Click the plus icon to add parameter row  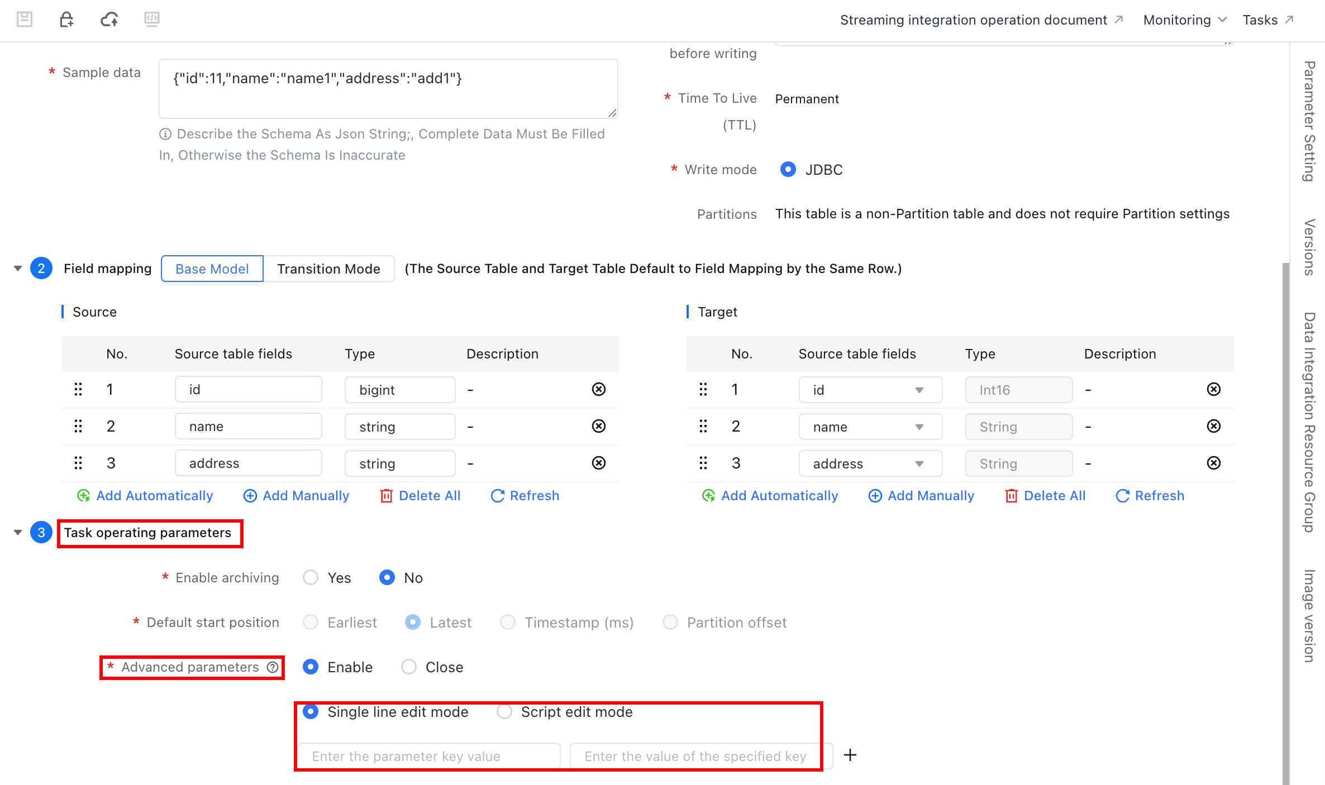850,755
